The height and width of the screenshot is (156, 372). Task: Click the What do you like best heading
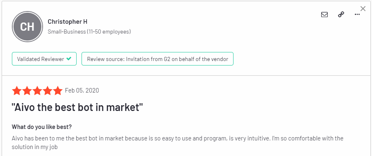(42, 127)
